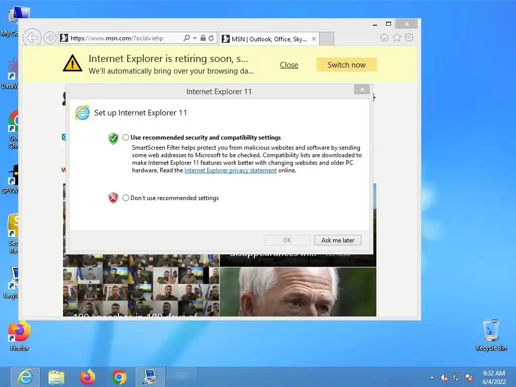Refresh the page with the reload icon
This screenshot has width=516, height=387.
211,38
